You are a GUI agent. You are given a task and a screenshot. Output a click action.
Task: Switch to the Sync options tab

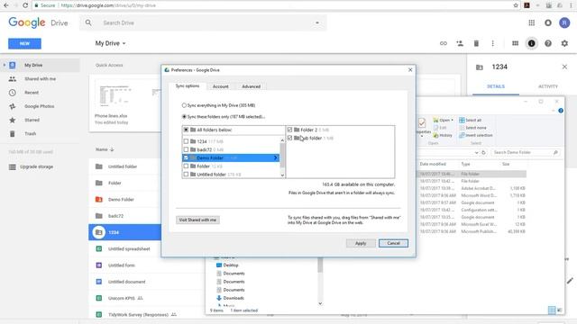(188, 86)
